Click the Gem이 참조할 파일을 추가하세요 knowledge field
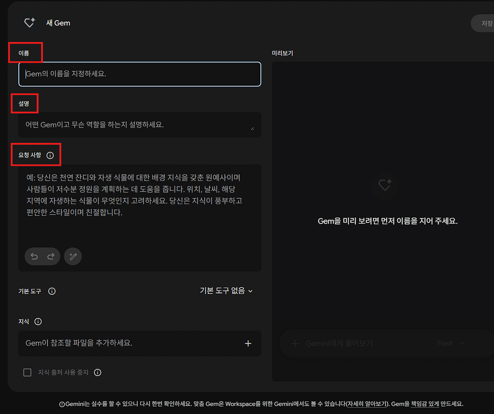The image size is (494, 414). coord(139,344)
